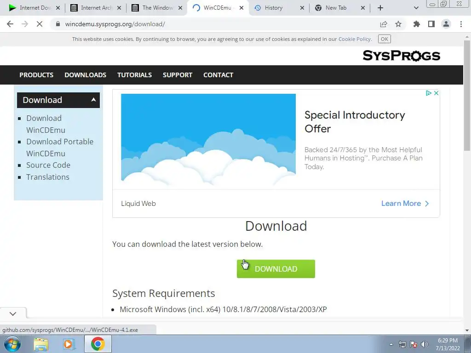Viewport: 471px width, 353px height.
Task: Show hidden system tray icons
Action: pos(391,344)
